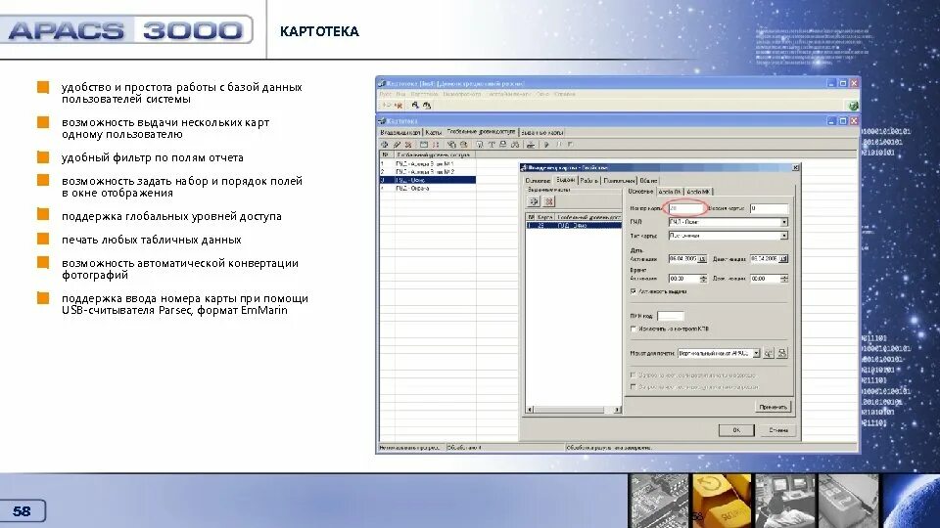Select the Общие tab in the dialog
Viewport: 940px width, 528px height.
coord(648,180)
